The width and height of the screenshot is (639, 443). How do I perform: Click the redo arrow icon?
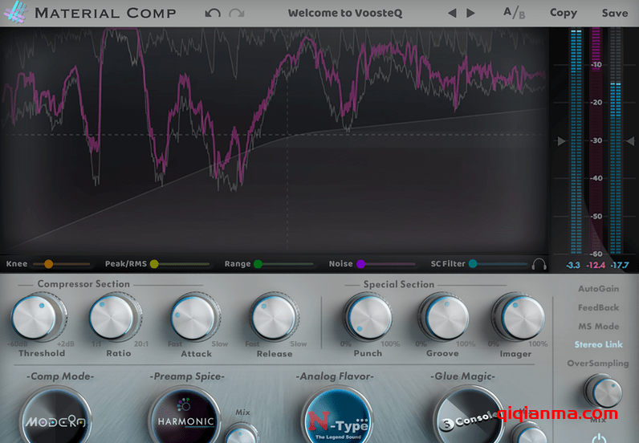[236, 13]
